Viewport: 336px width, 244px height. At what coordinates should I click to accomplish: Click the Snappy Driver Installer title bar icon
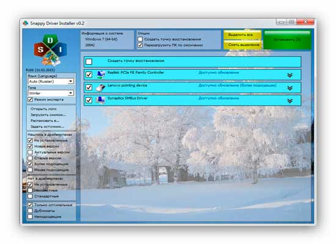coord(25,23)
